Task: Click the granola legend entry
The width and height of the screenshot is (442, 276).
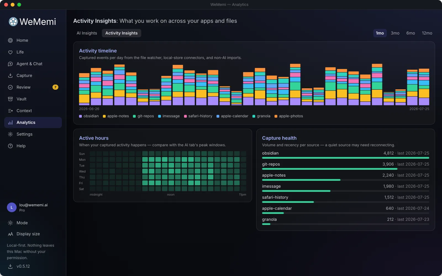Action: tap(261, 116)
